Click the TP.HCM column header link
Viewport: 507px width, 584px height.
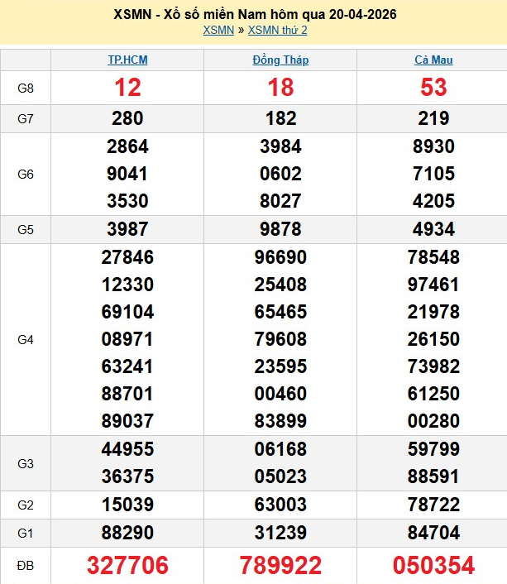[127, 60]
